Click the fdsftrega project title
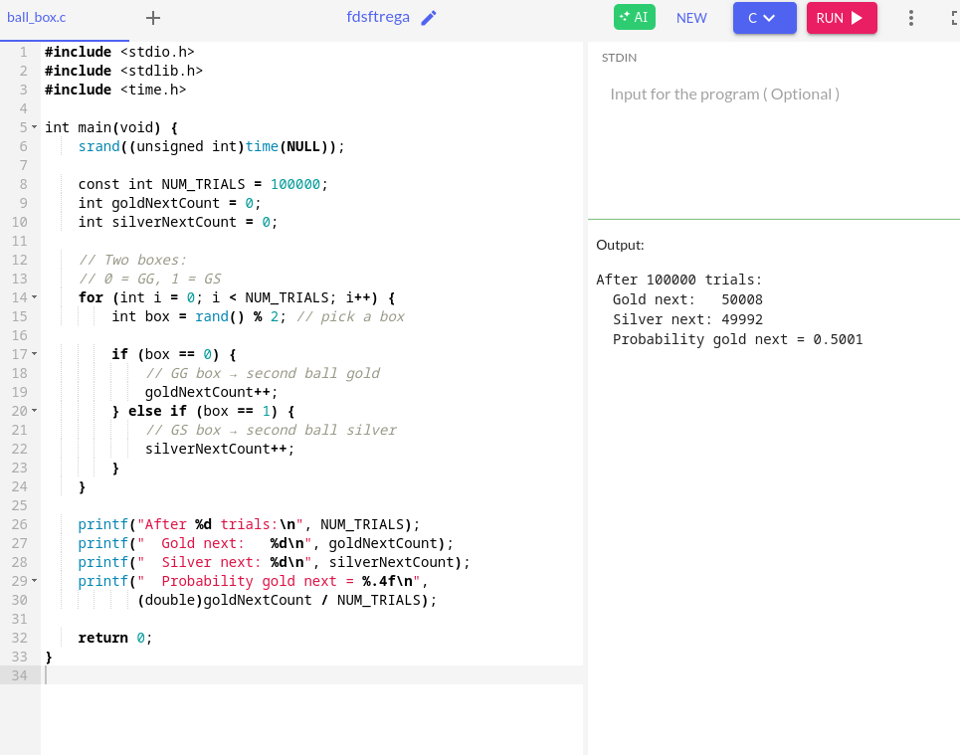Viewport: 960px width, 755px height. [378, 18]
